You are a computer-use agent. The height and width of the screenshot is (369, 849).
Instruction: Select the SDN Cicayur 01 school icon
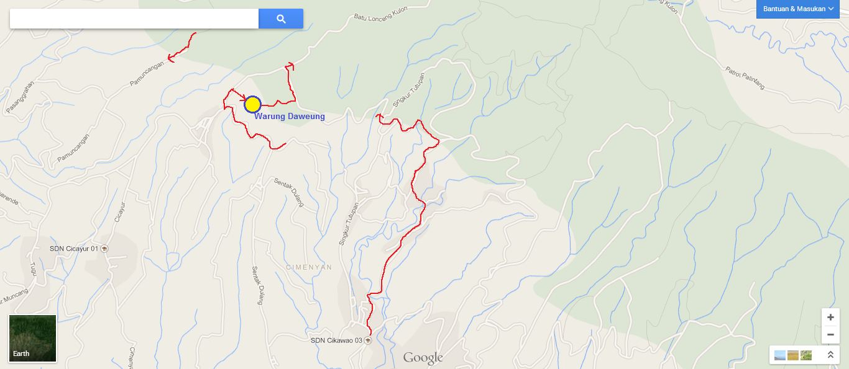[x=104, y=249]
